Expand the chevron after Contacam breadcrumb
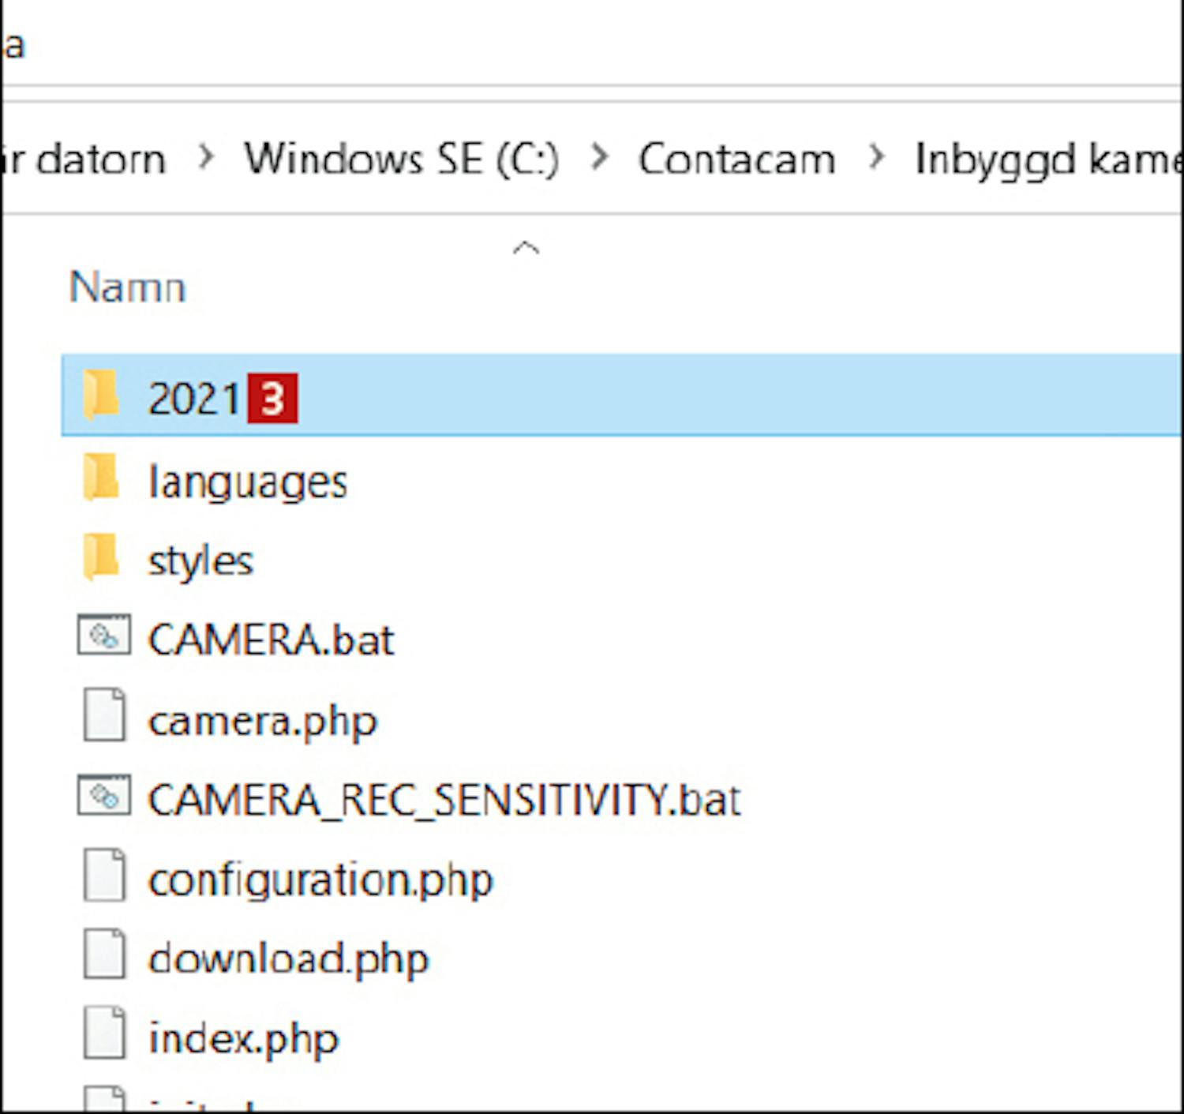This screenshot has width=1184, height=1114. tap(875, 157)
